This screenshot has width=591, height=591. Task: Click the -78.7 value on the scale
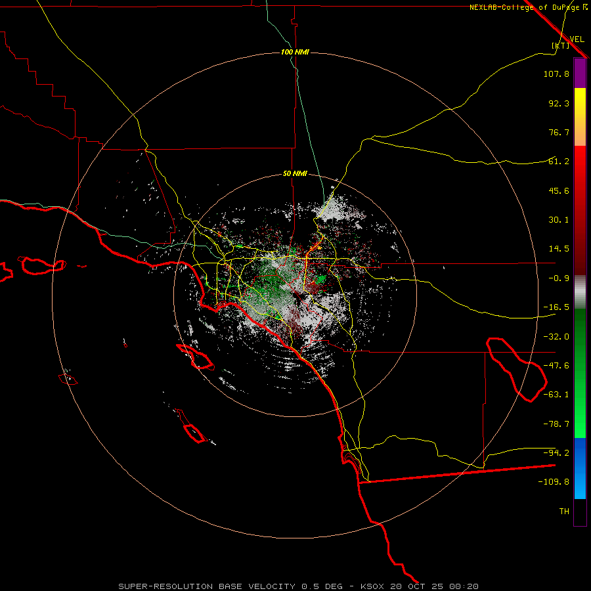tap(556, 424)
